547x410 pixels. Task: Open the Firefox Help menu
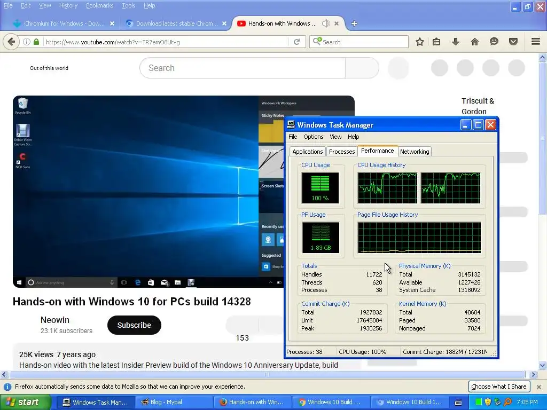[x=150, y=5]
